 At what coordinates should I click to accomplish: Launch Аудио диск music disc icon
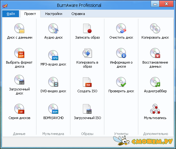pyautogui.click(x=53, y=28)
